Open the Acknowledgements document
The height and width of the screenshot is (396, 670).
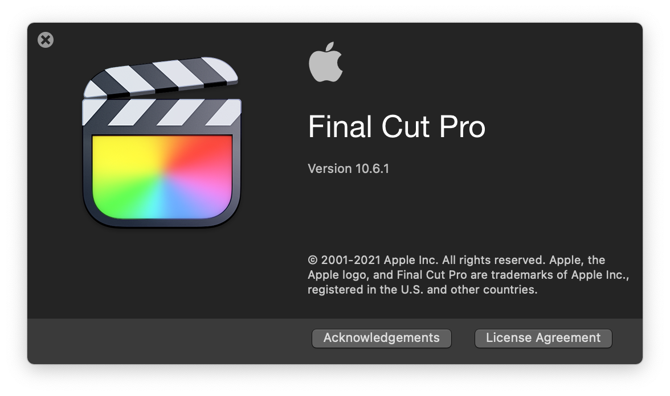point(382,338)
